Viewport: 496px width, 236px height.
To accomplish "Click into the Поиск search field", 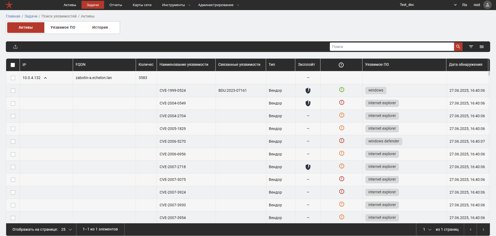I will tap(392, 47).
